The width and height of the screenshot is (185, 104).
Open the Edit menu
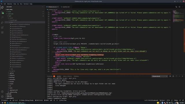pyautogui.click(x=5, y=4)
